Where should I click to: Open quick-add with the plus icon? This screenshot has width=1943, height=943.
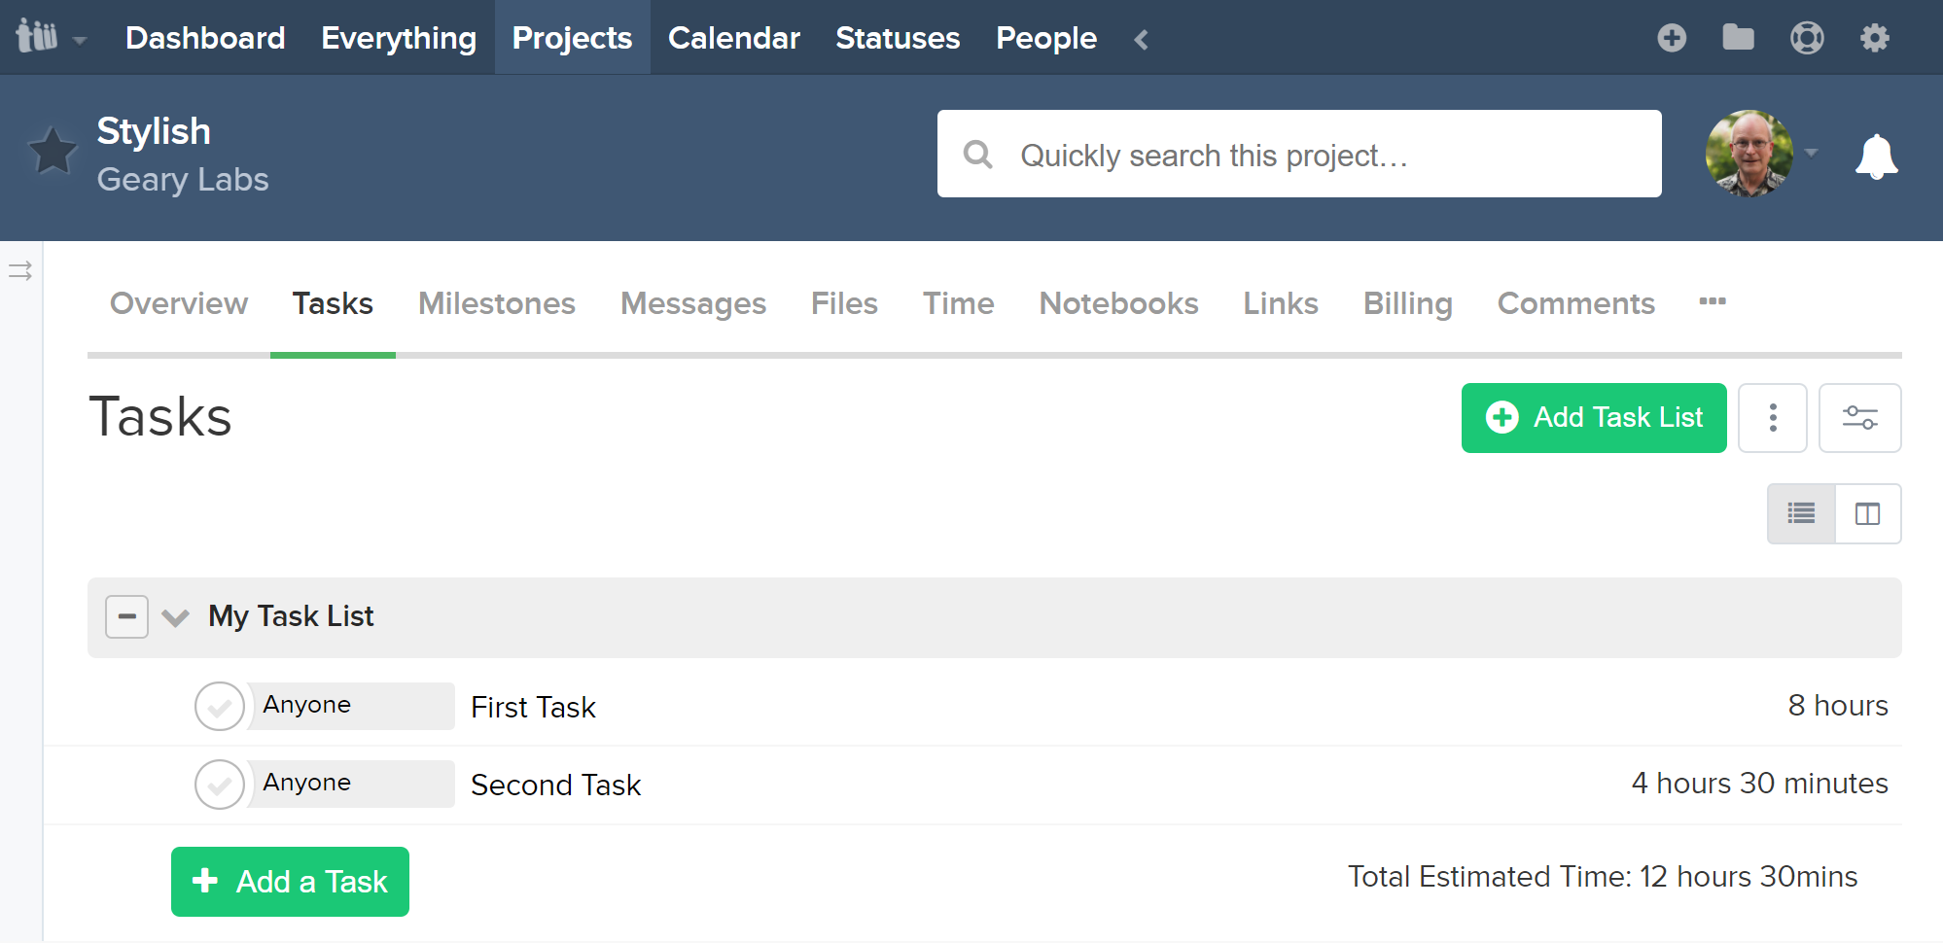[x=1672, y=37]
